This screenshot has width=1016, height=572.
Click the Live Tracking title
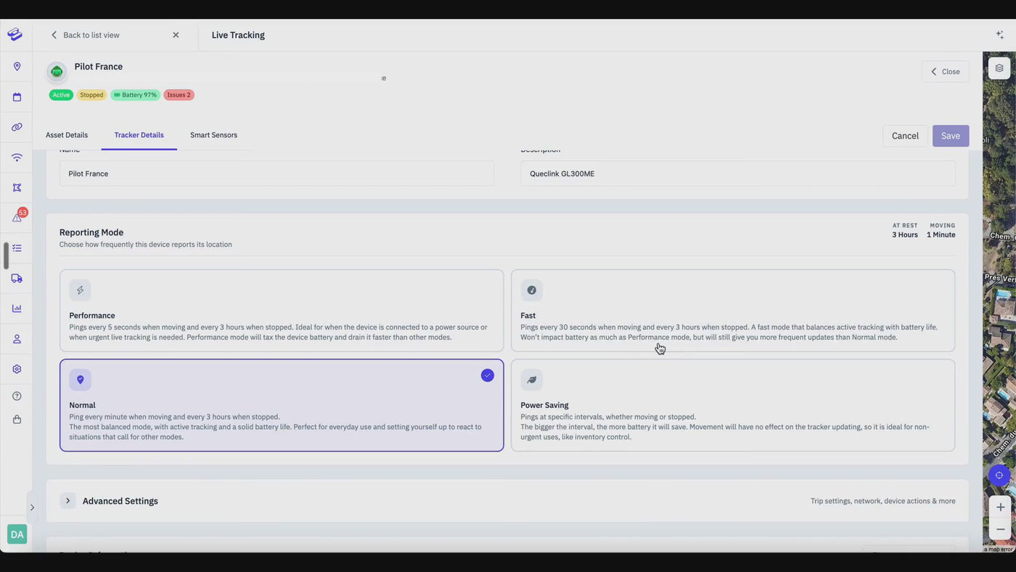coord(238,35)
